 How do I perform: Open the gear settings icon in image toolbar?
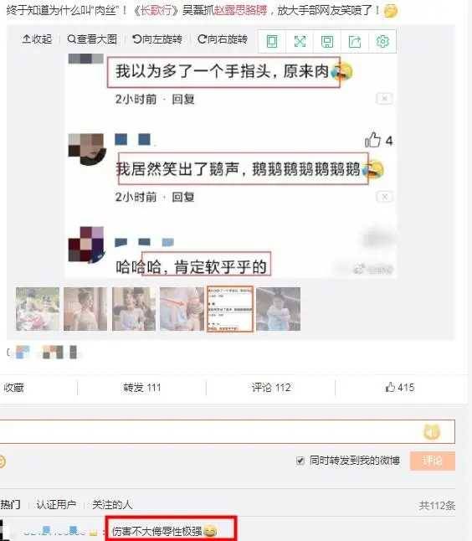coord(382,41)
